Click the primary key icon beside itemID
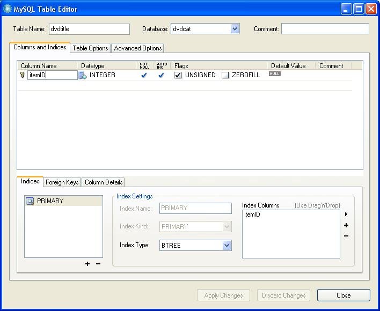Image resolution: width=380 pixels, height=311 pixels. 23,75
